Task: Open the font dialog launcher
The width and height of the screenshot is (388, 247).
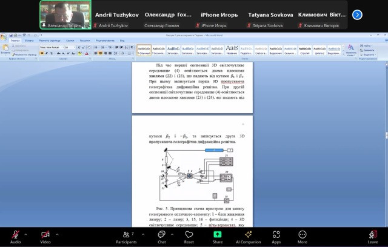Action: tap(90, 59)
